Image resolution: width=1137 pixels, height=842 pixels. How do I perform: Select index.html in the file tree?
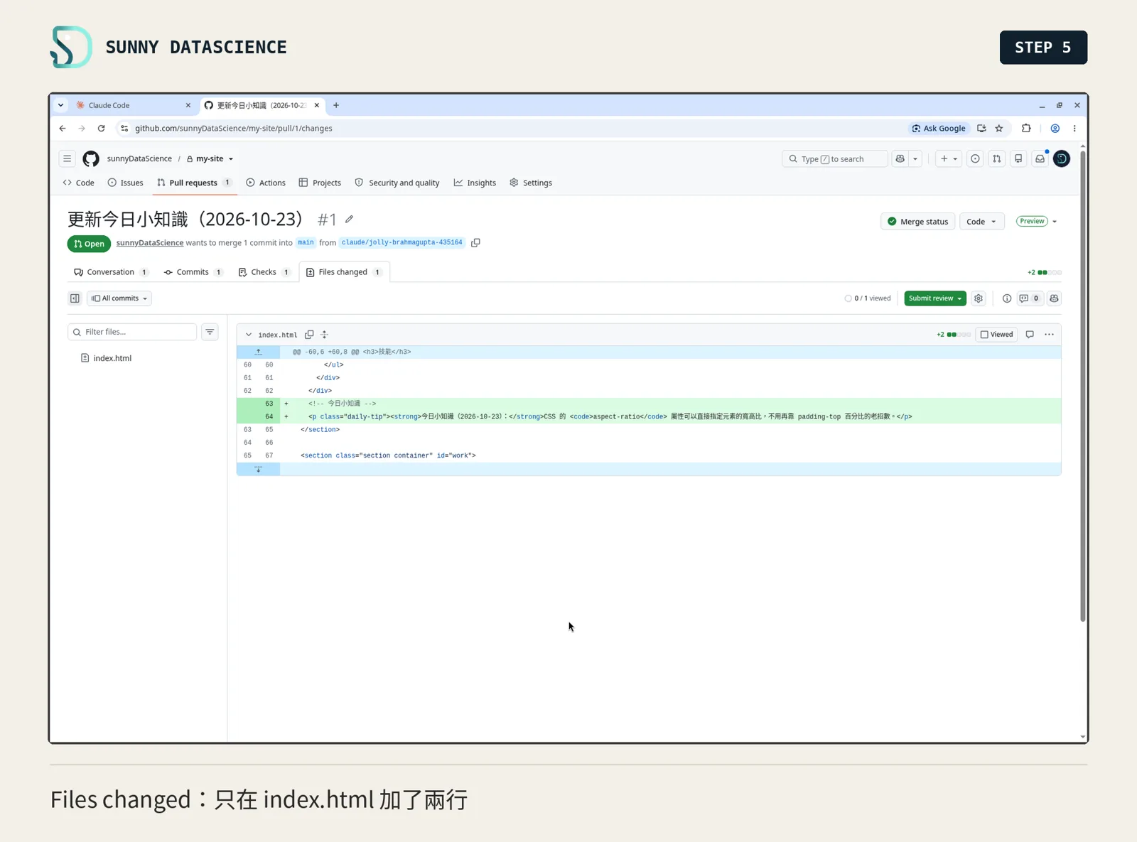[x=112, y=358]
